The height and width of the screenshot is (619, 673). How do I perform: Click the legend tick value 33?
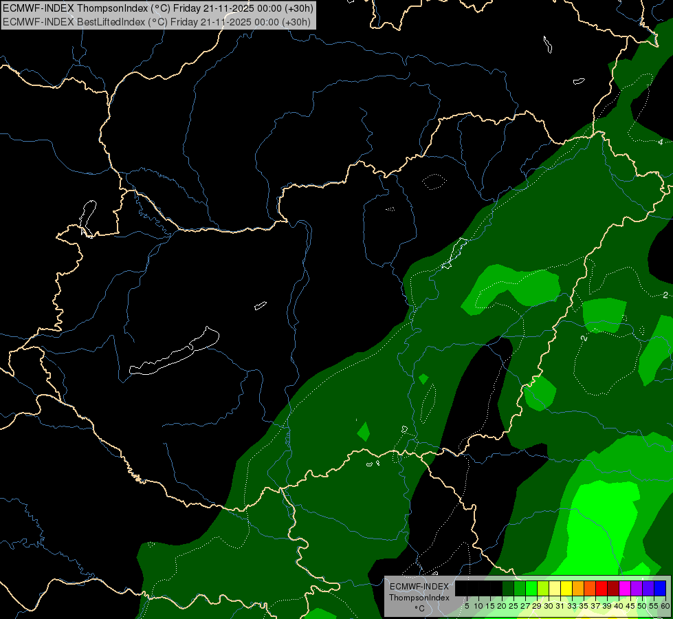[572, 606]
